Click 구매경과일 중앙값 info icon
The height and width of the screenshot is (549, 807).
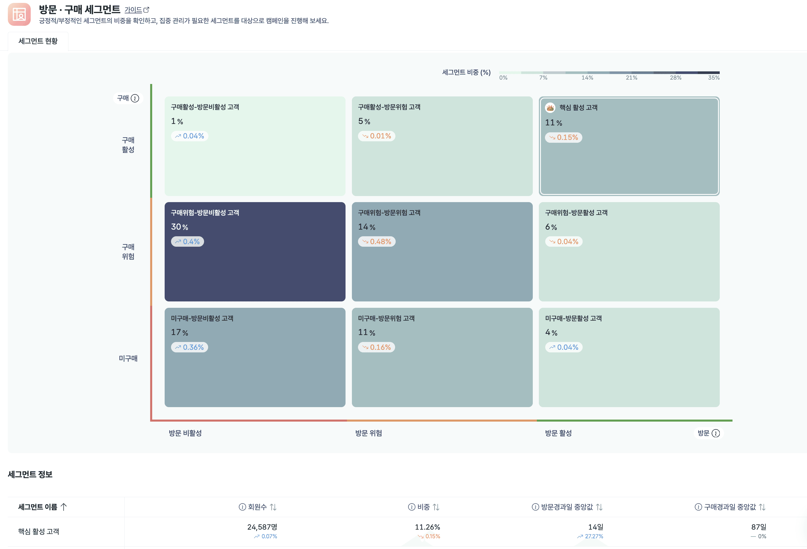(698, 507)
